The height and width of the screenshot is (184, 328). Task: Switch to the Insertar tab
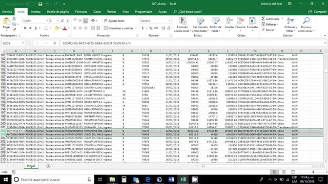[35, 12]
